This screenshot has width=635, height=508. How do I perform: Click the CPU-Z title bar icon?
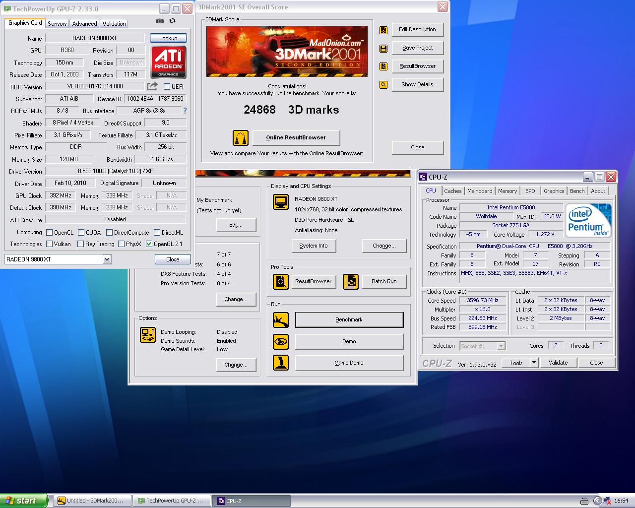click(424, 177)
